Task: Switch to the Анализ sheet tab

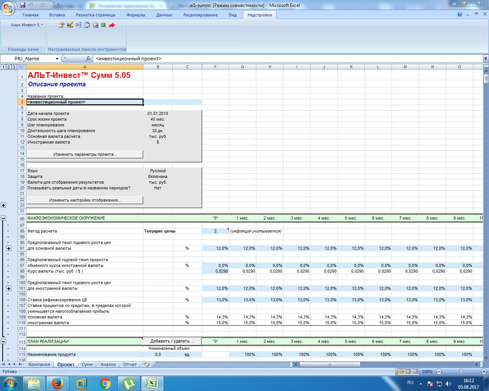Action: pos(108,364)
